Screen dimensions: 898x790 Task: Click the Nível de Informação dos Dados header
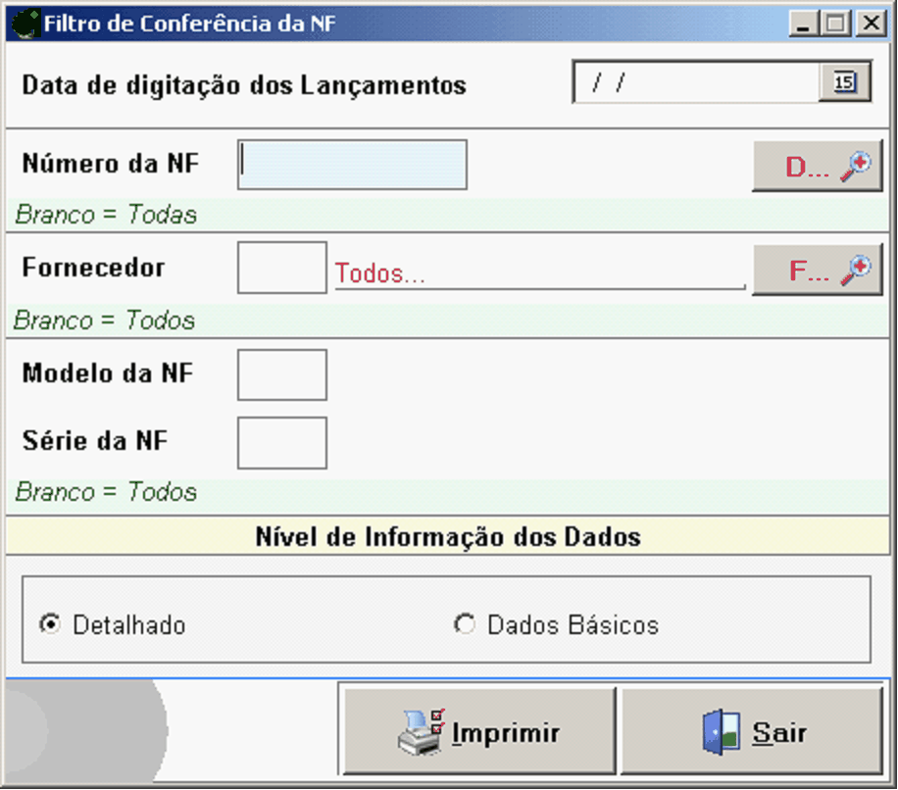pyautogui.click(x=448, y=537)
